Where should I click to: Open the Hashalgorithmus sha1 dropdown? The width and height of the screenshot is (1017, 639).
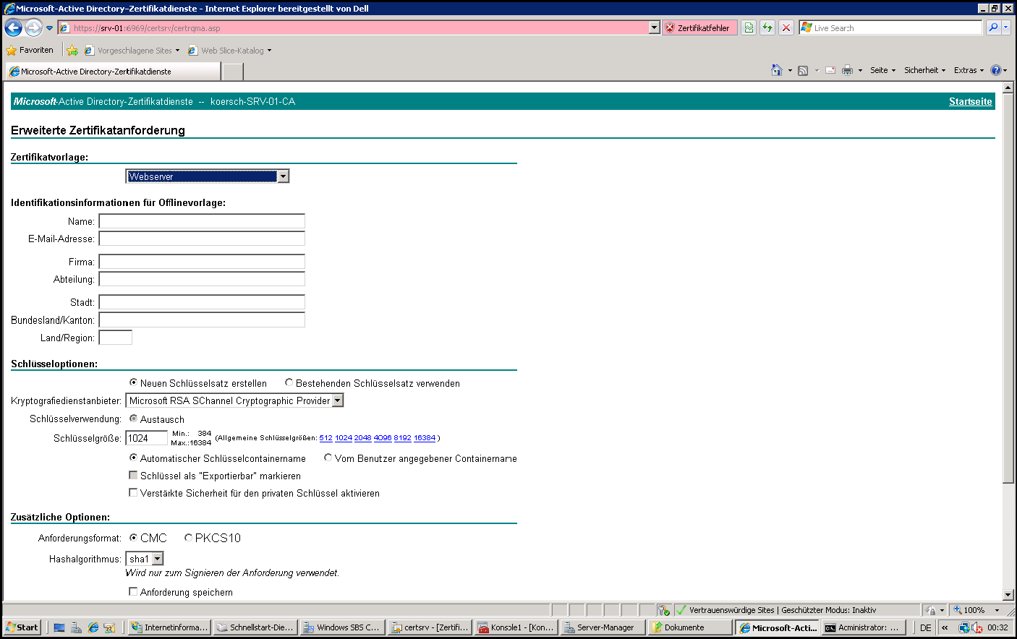[x=145, y=559]
